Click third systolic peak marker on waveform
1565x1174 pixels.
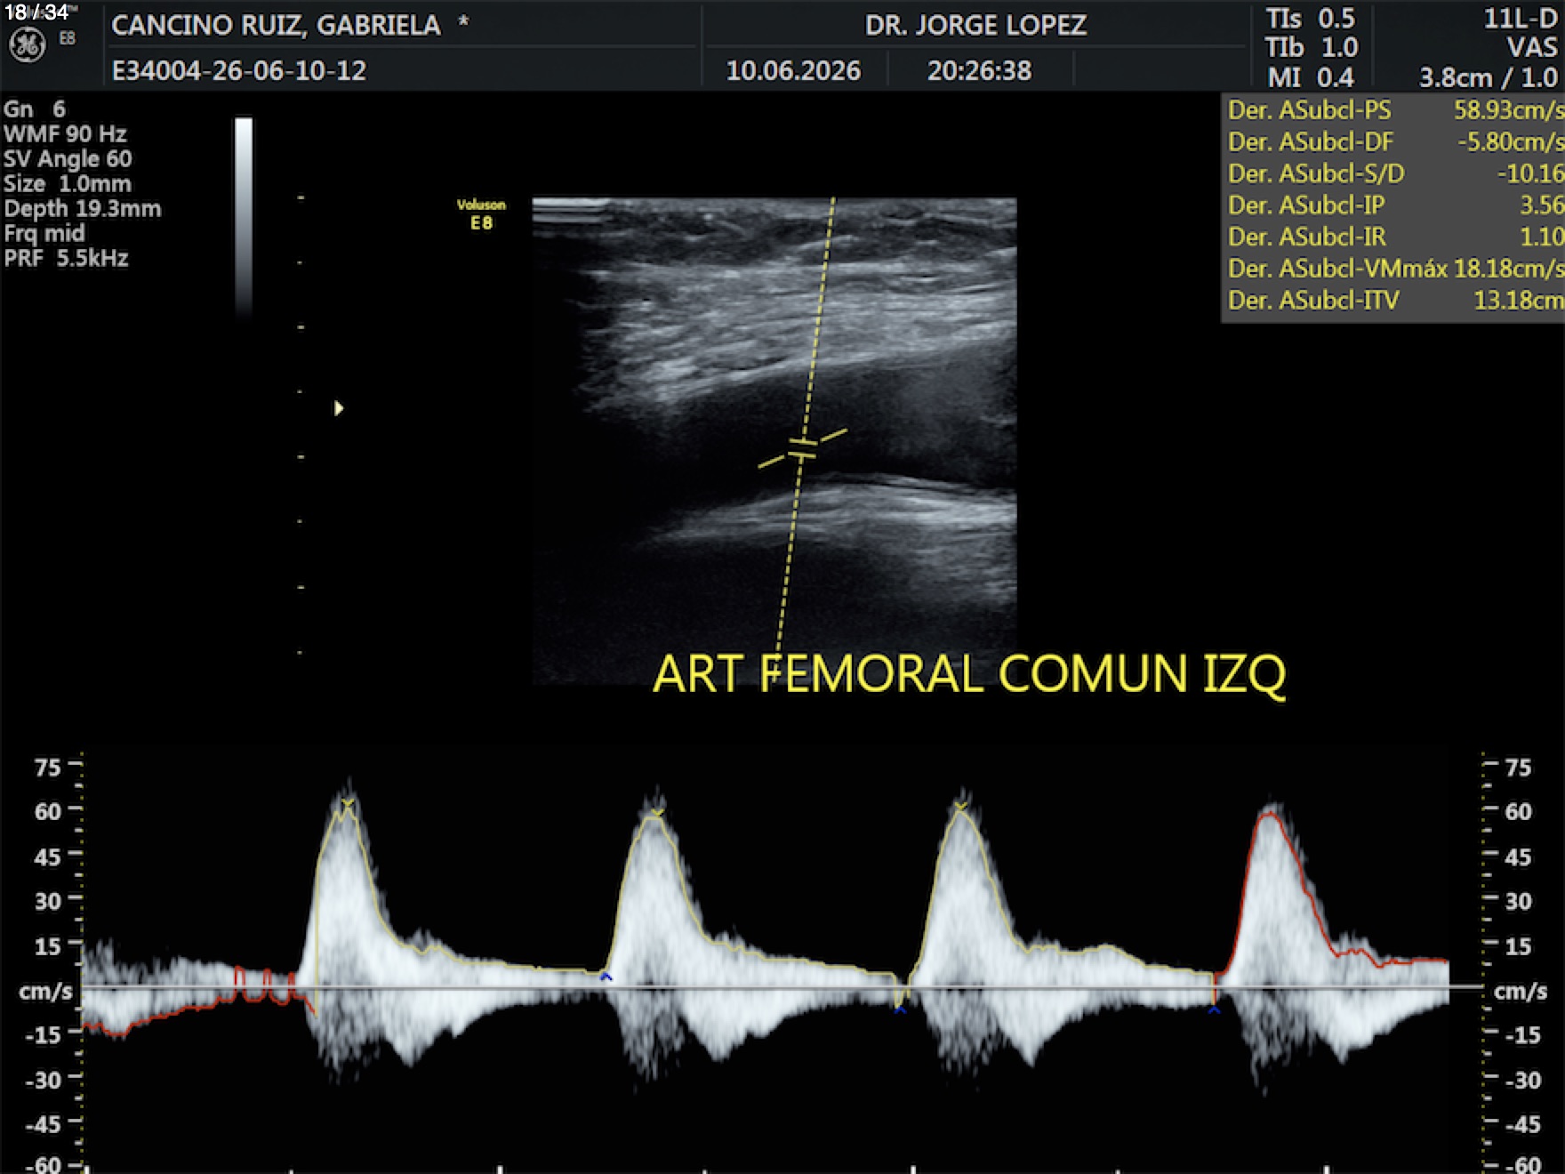pyautogui.click(x=960, y=808)
